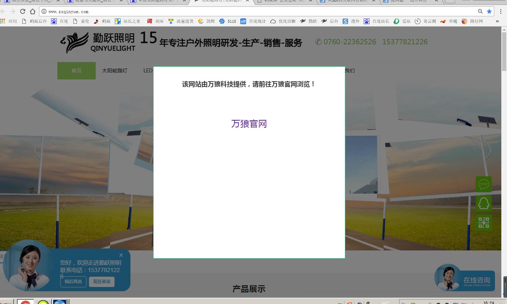Open the online chat bubble icon on the right

pyautogui.click(x=483, y=184)
